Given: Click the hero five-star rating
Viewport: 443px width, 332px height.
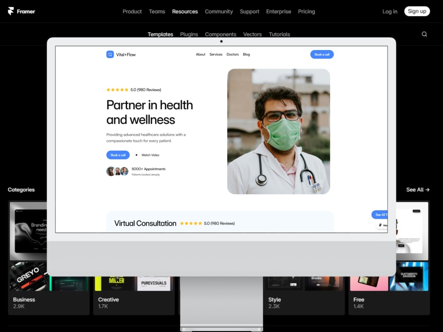Looking at the screenshot, I should pyautogui.click(x=117, y=89).
